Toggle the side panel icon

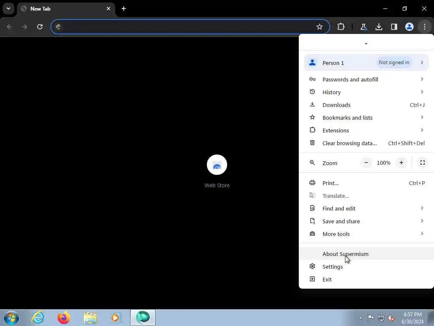[394, 27]
